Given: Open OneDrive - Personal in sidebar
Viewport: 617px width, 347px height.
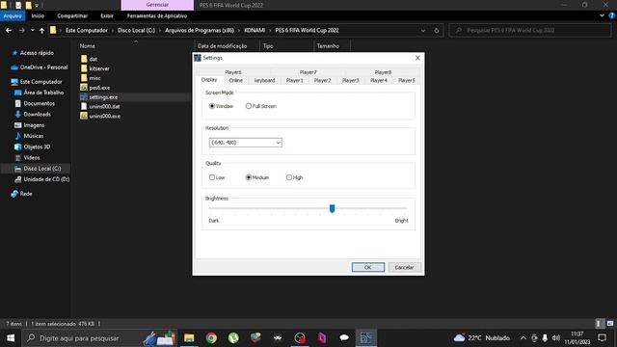Looking at the screenshot, I should pos(43,67).
